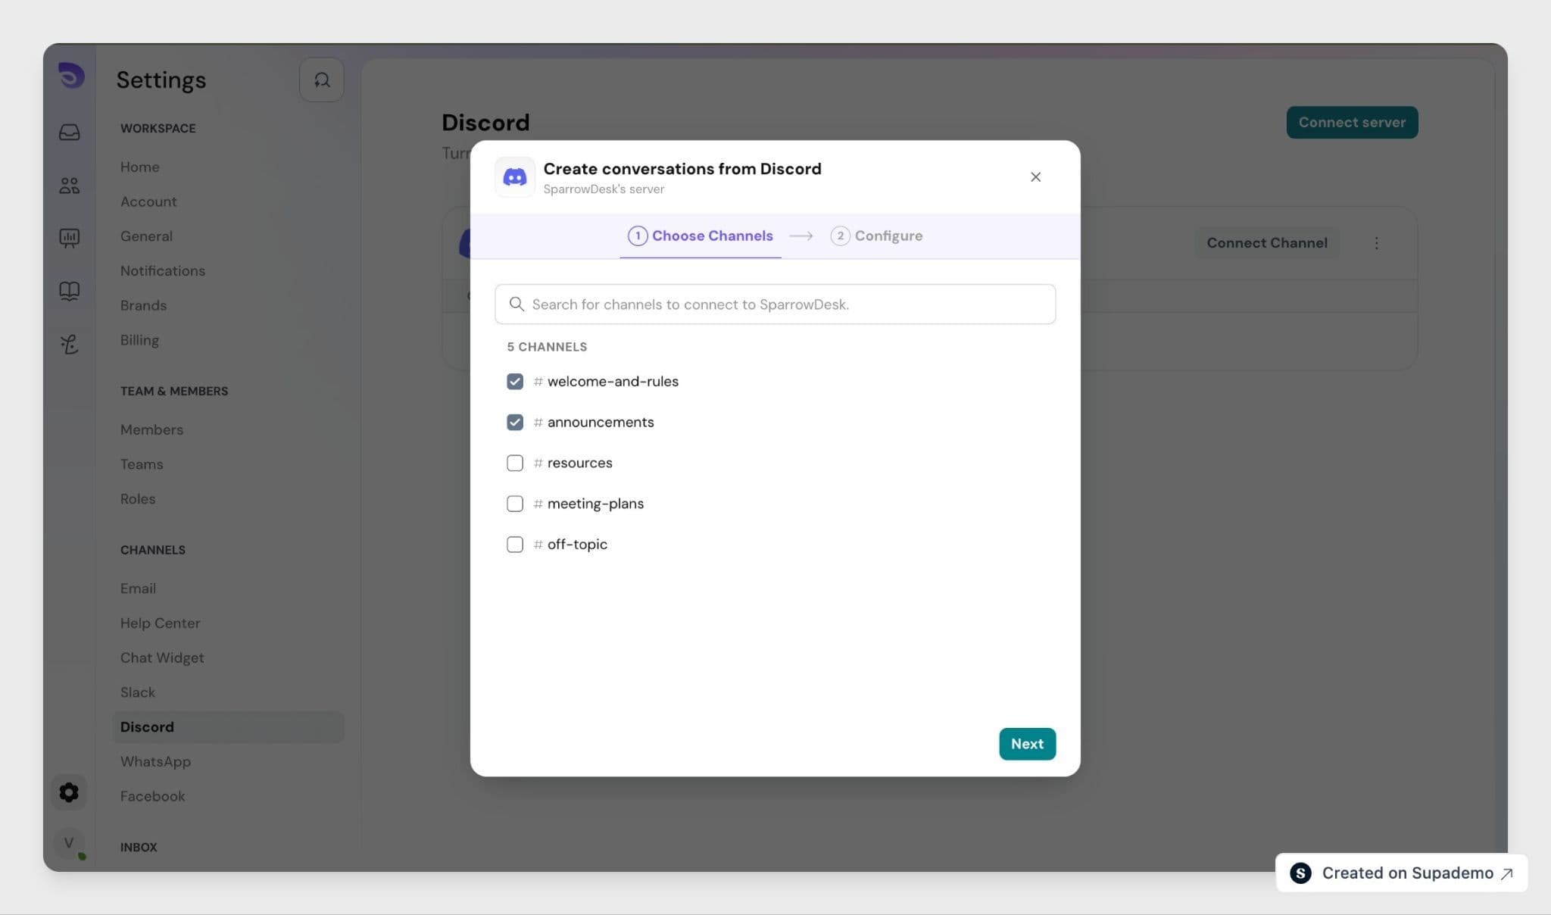Image resolution: width=1551 pixels, height=915 pixels.
Task: Click the 5 CHANNELS label
Action: point(547,347)
